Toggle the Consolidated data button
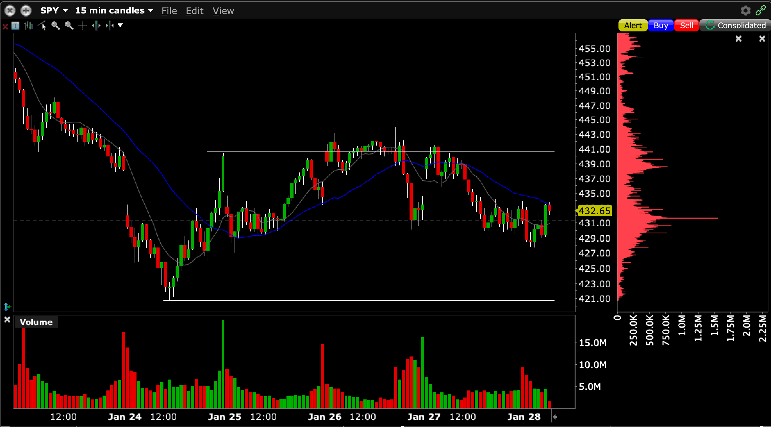This screenshot has height=427, width=771. click(736, 25)
